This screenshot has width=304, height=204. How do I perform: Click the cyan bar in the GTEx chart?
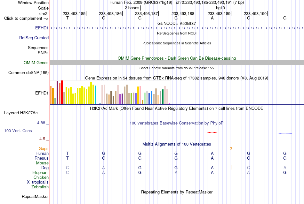coord(95,94)
